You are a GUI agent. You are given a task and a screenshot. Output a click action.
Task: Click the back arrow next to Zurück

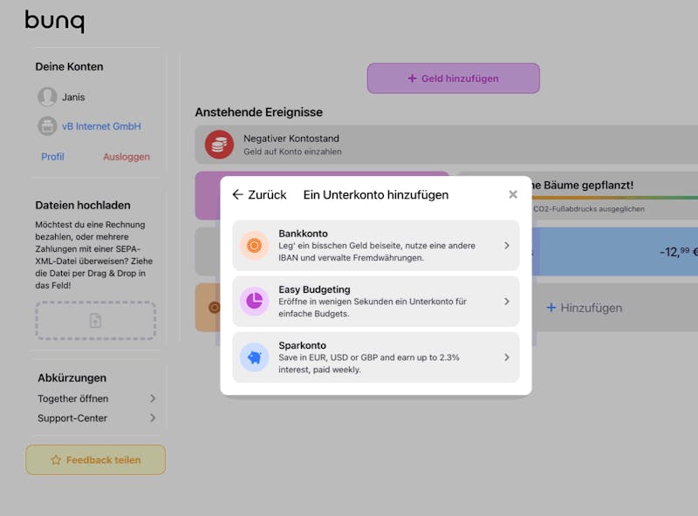point(237,194)
